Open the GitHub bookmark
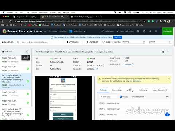175x131 pixels. 98,25
